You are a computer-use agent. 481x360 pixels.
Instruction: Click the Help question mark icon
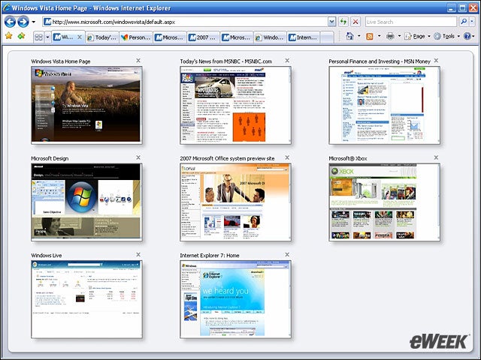[467, 36]
